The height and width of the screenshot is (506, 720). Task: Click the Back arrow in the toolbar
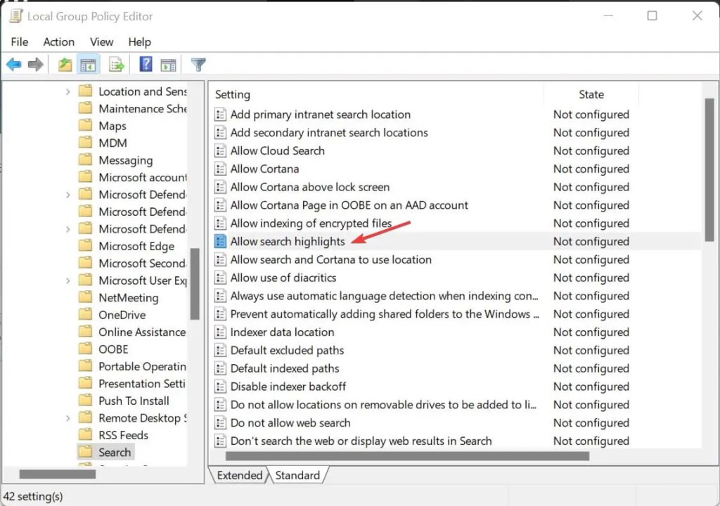point(13,65)
